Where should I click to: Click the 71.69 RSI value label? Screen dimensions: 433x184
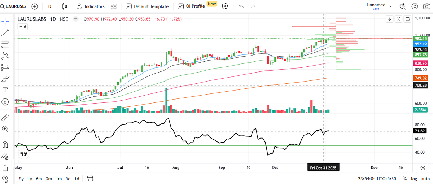coord(419,132)
